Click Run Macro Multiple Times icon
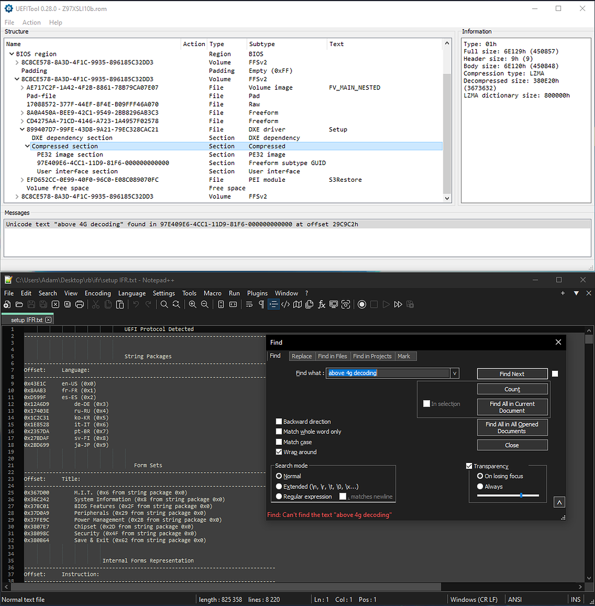 pyautogui.click(x=398, y=305)
